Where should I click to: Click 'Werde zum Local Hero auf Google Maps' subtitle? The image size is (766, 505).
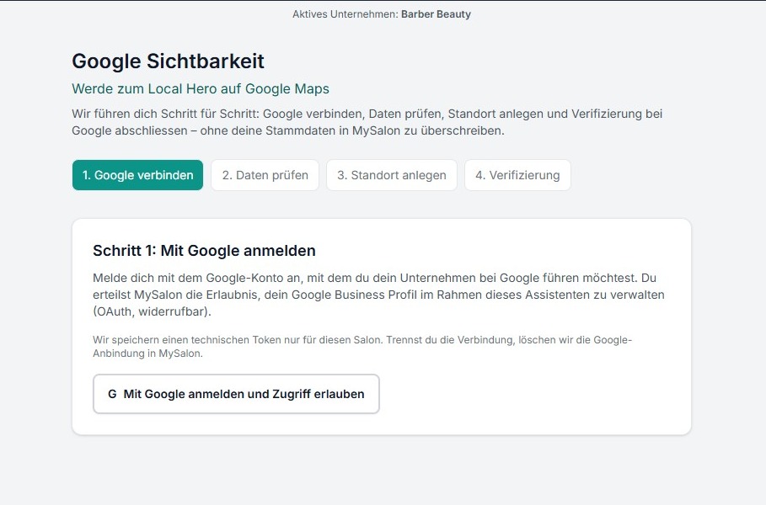[201, 89]
